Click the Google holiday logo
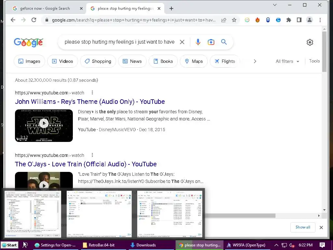Image resolution: width=333 pixels, height=250 pixels. point(29,42)
